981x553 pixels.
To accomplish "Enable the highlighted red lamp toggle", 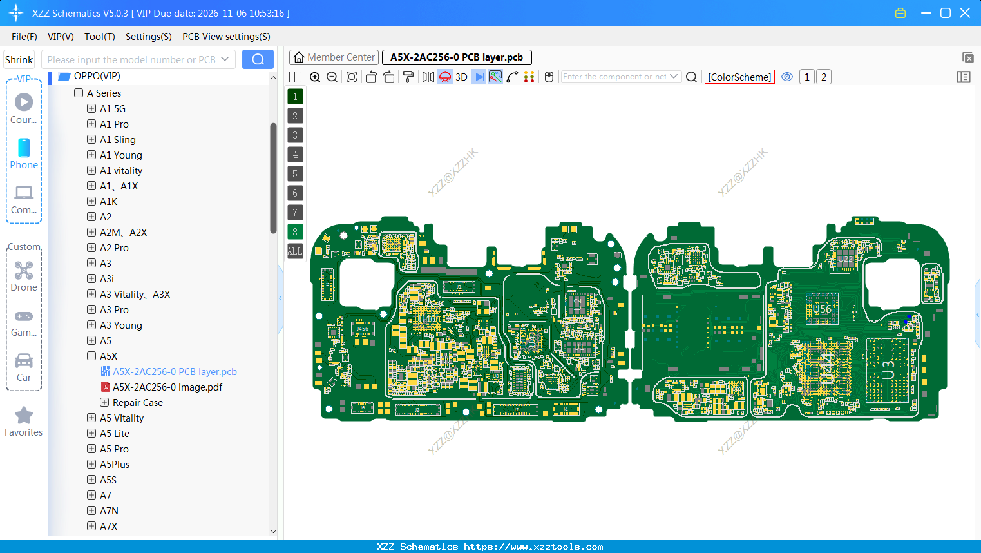I will coord(444,77).
